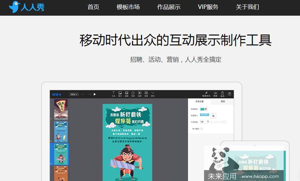This screenshot has height=181, width=300.
Task: Open the 作品展示 nav item
Action: (x=169, y=7)
